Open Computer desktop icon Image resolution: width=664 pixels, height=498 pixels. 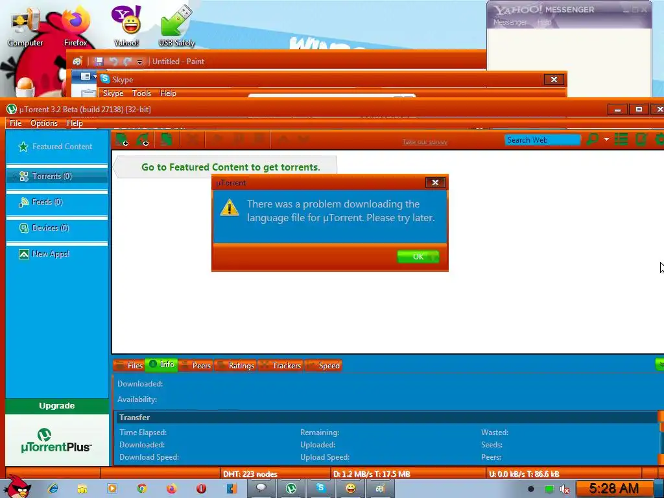point(25,27)
